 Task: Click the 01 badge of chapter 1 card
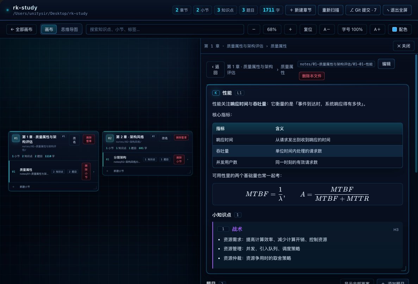click(16, 138)
